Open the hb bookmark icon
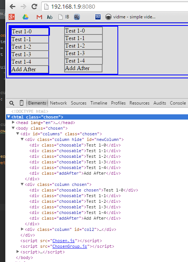188x262 pixels. pyautogui.click(x=50, y=17)
